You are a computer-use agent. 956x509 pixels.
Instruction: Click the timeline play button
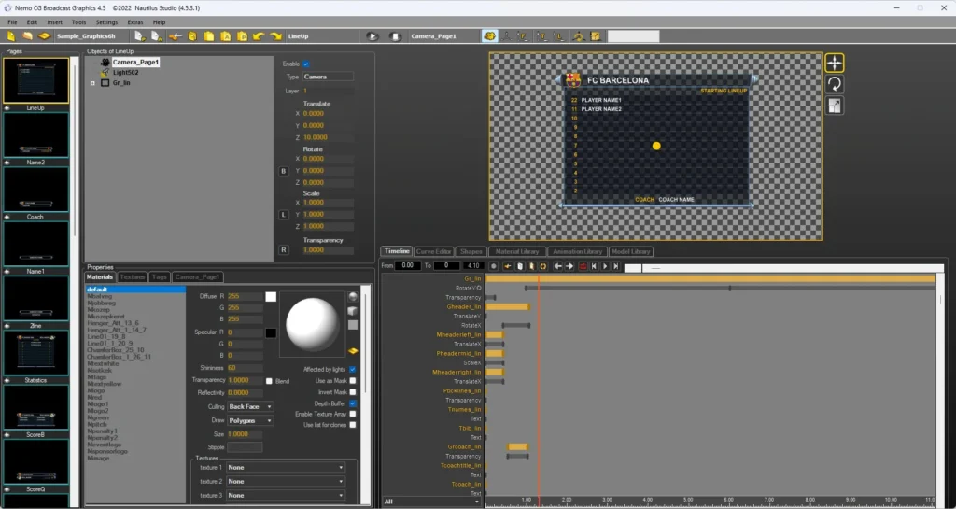tap(605, 266)
